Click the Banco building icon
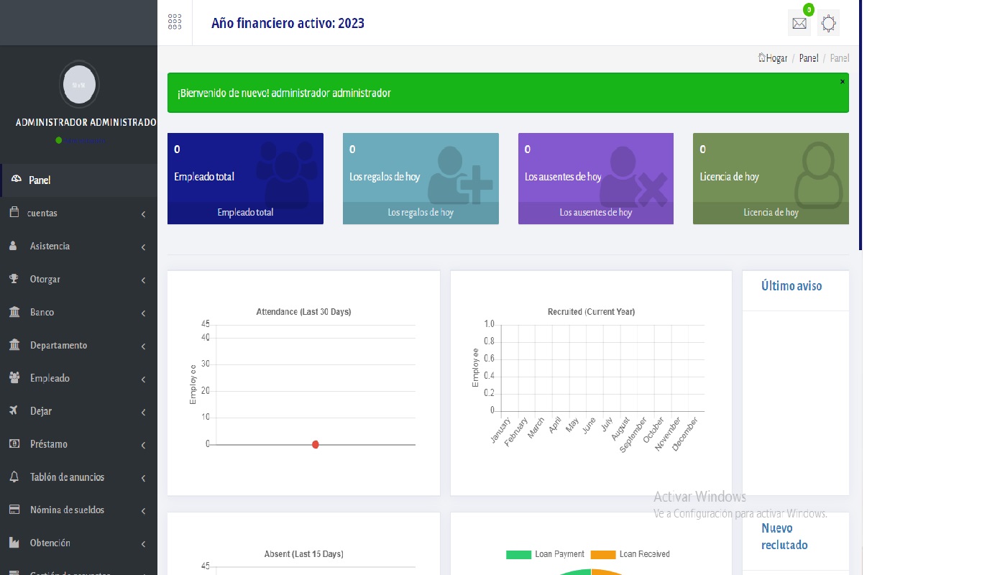Viewport: 982px width, 575px height. (14, 312)
